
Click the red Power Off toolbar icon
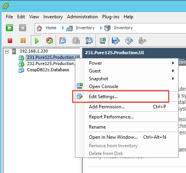pyautogui.click(x=10, y=41)
